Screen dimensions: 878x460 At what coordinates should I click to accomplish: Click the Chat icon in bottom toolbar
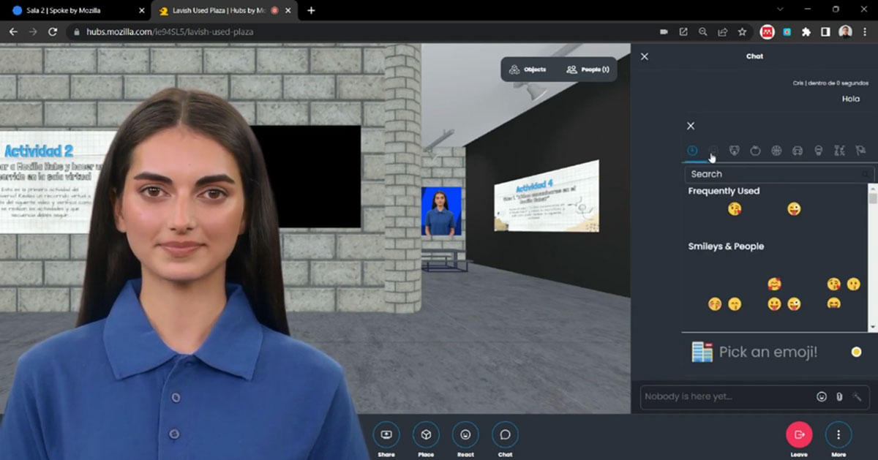505,434
